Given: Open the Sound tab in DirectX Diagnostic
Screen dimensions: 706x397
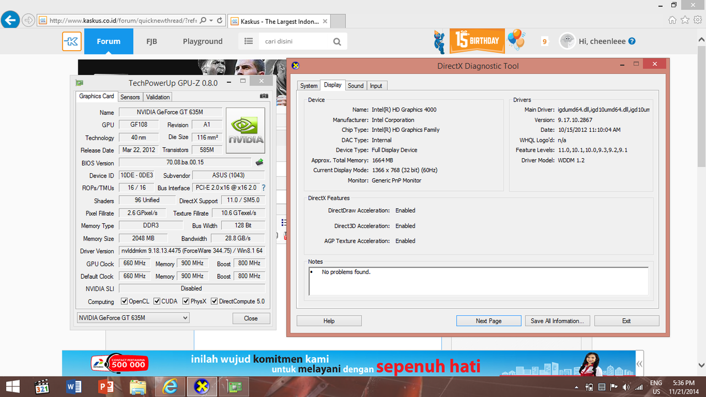Looking at the screenshot, I should 356,85.
